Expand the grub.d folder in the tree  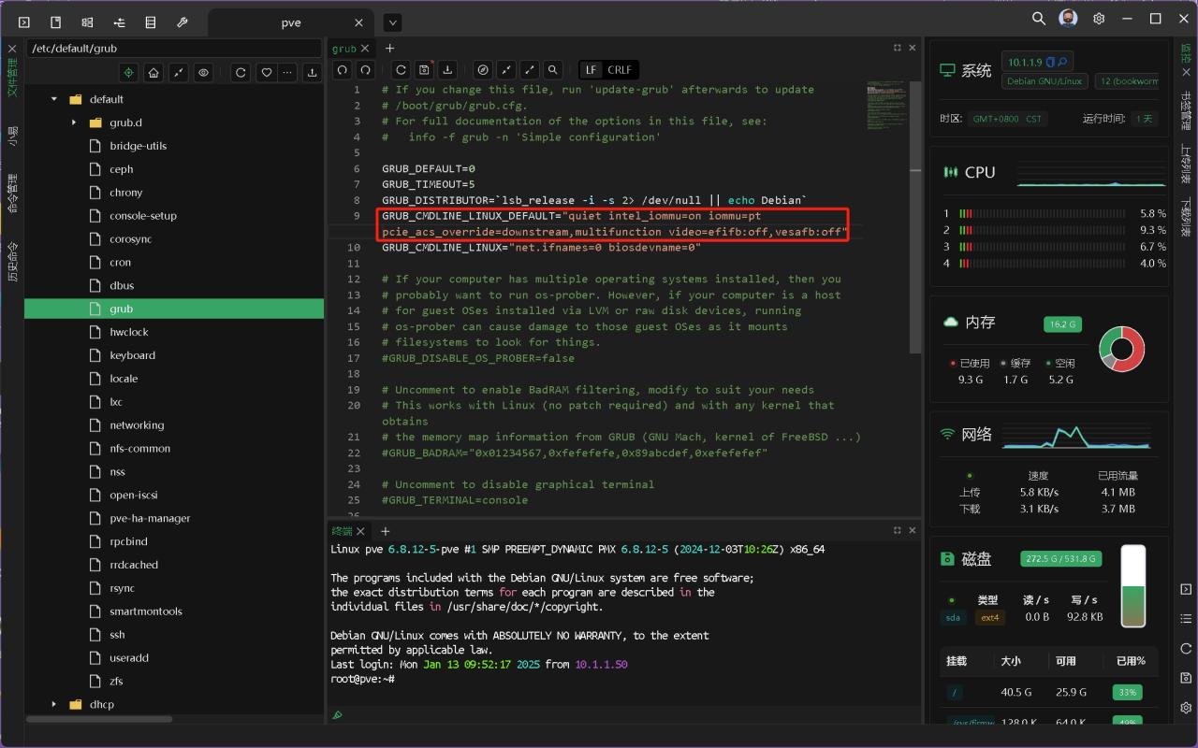click(x=74, y=122)
